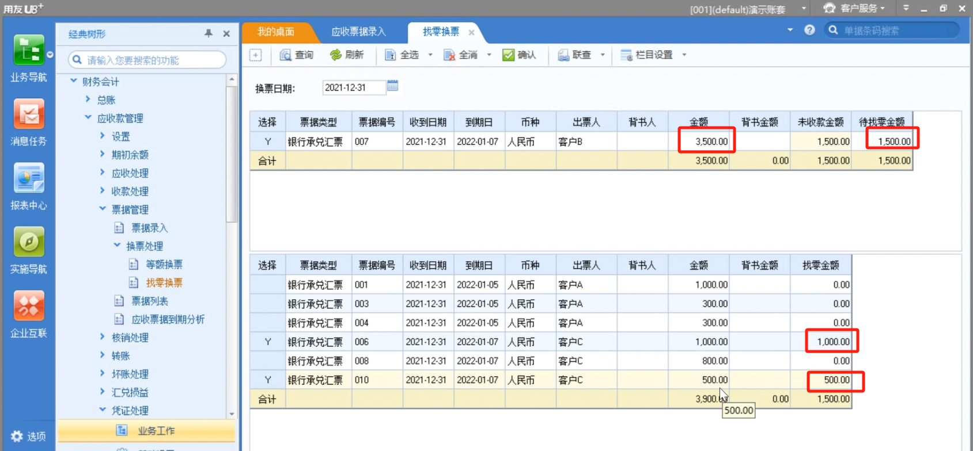973x451 pixels.
Task: Click the help question mark icon
Action: [x=809, y=30]
